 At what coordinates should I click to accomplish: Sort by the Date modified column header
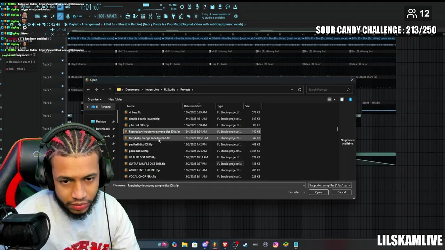click(x=193, y=106)
